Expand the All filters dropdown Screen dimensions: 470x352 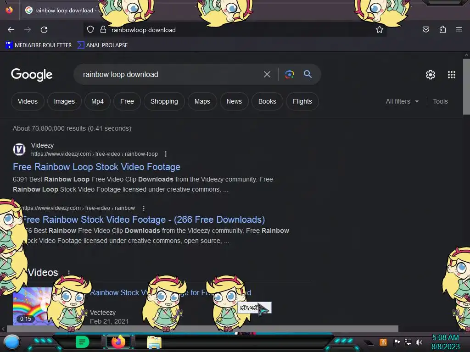pyautogui.click(x=402, y=101)
